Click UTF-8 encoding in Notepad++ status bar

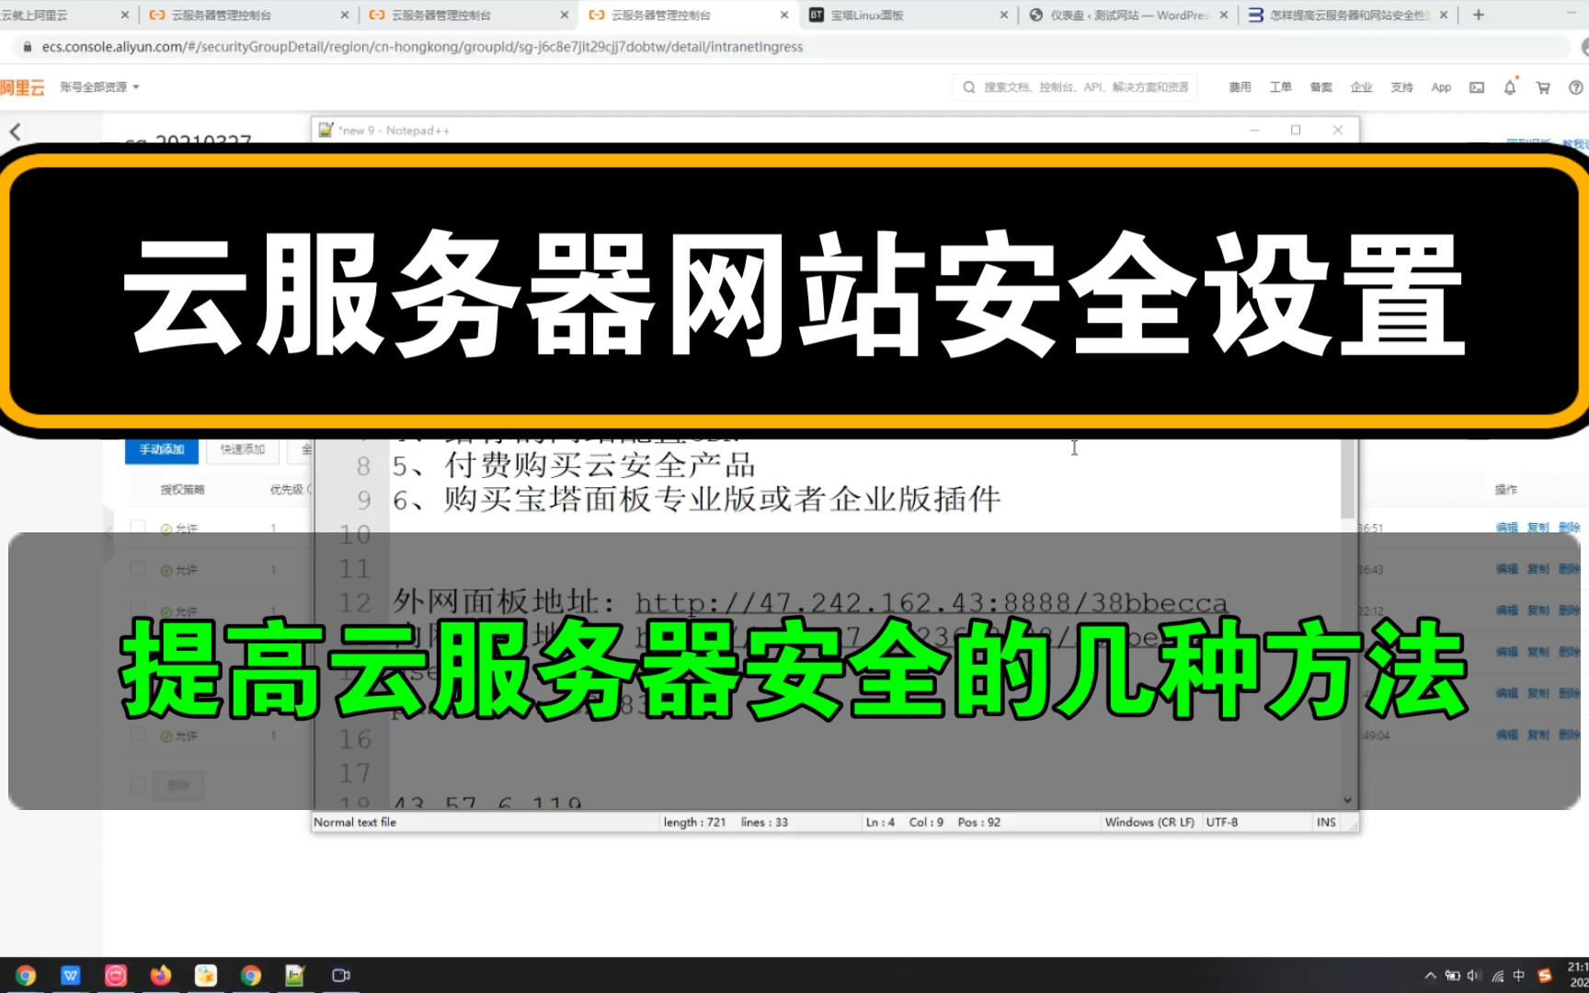click(x=1222, y=822)
